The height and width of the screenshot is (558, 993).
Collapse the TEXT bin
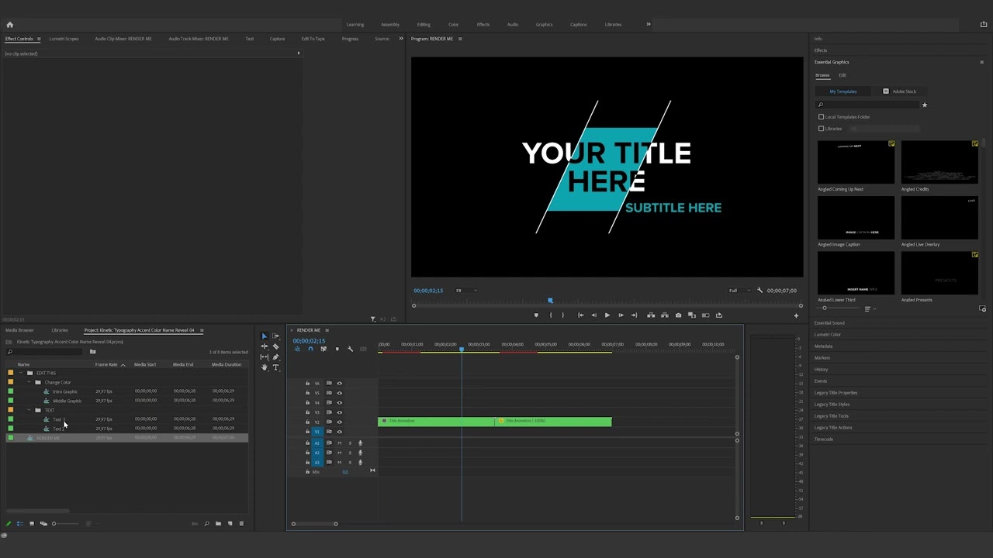point(29,410)
